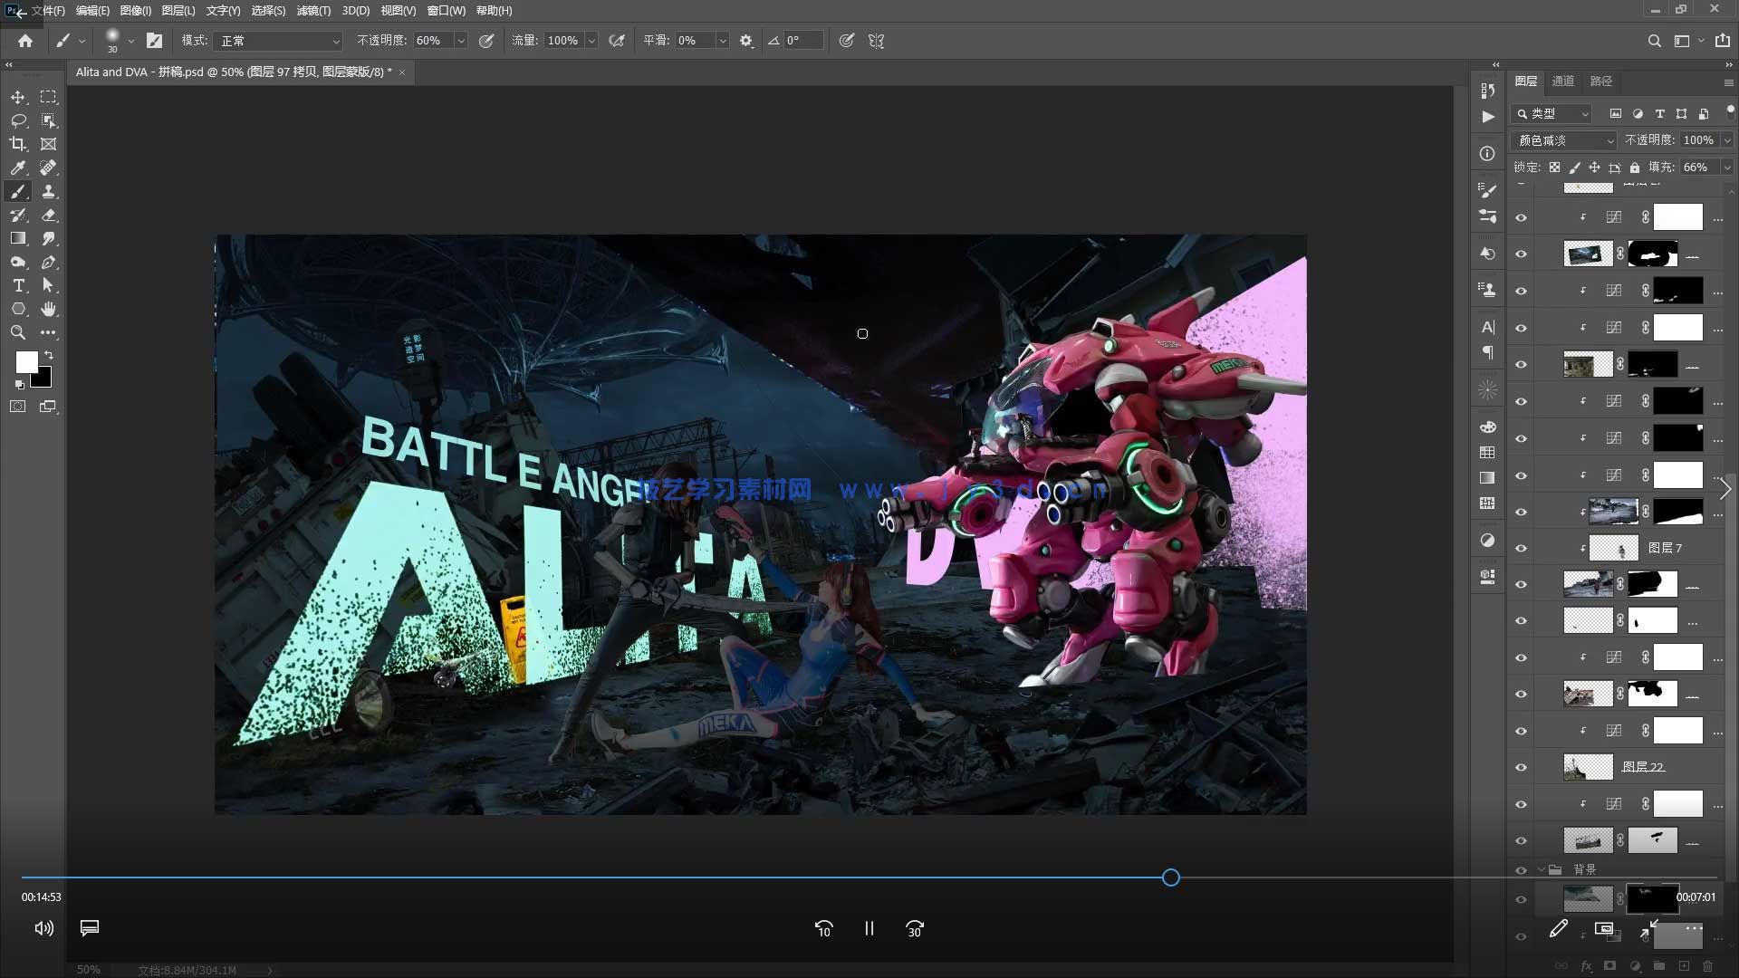Select the Move tool
The width and height of the screenshot is (1739, 978).
(18, 97)
